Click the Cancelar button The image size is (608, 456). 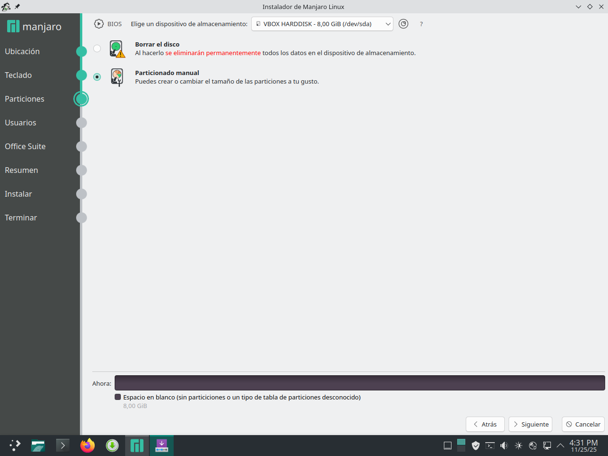pyautogui.click(x=583, y=424)
